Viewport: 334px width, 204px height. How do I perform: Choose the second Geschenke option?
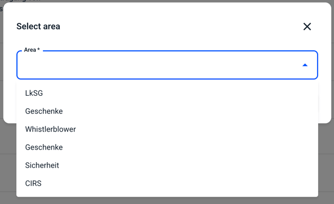(x=44, y=147)
